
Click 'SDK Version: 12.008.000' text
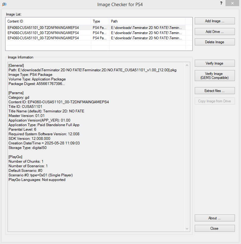(x=29, y=139)
